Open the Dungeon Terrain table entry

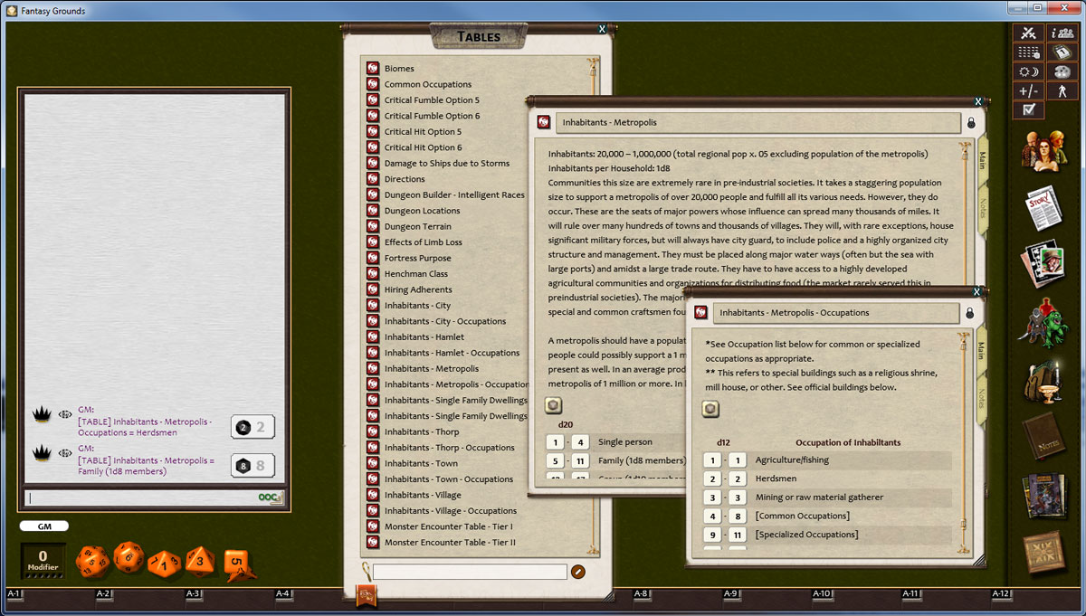417,227
